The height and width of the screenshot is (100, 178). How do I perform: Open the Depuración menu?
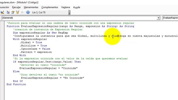(x=4, y=7)
